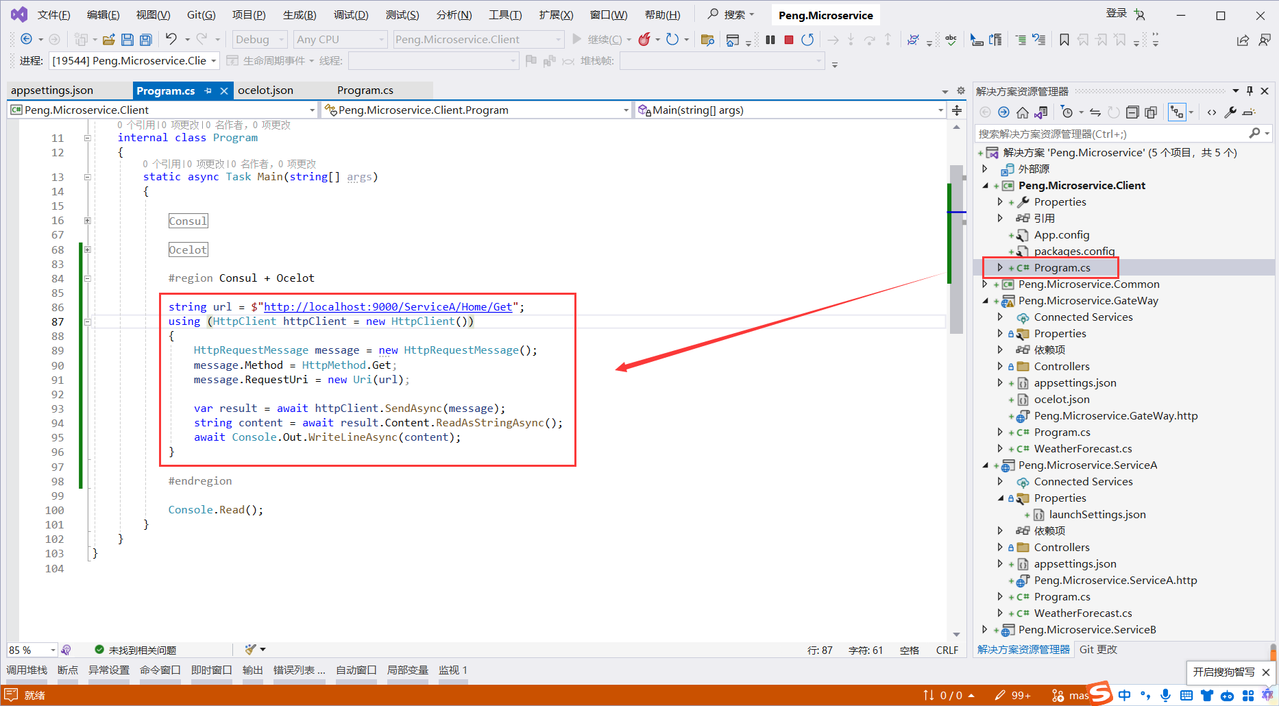Screen dimensions: 1279x706
Task: Open the process dropdown
Action: click(135, 61)
